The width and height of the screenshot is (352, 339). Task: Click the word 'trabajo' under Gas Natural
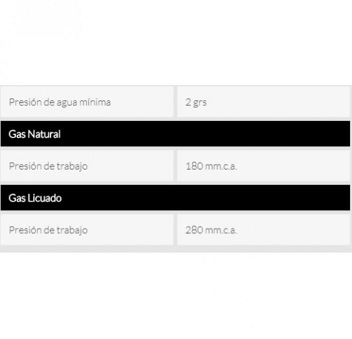72,166
